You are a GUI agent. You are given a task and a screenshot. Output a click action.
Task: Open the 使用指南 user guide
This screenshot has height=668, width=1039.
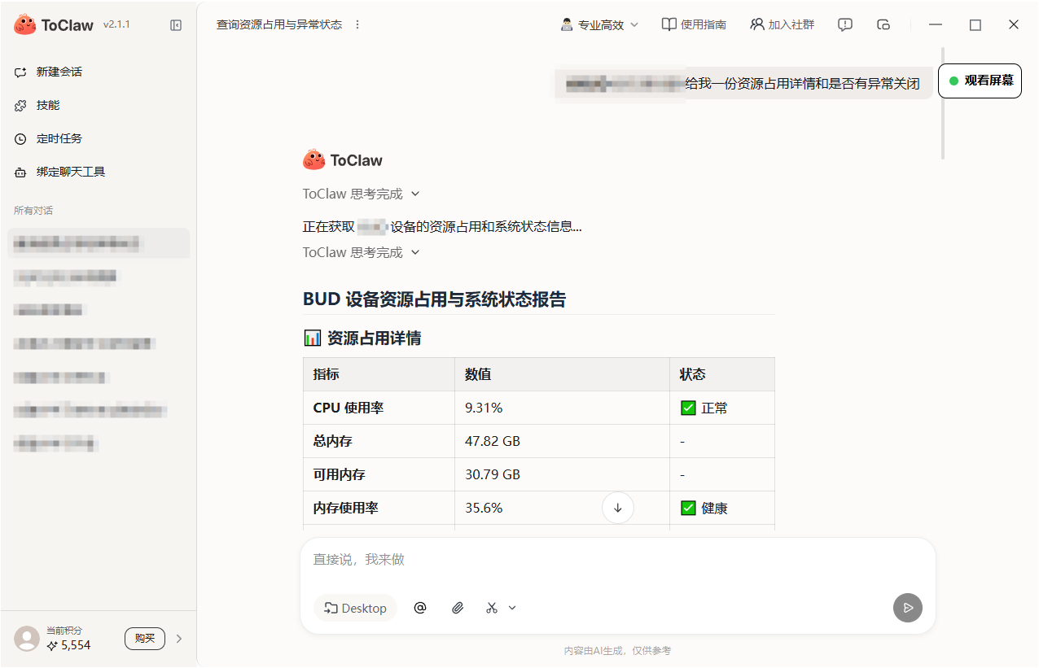click(694, 24)
